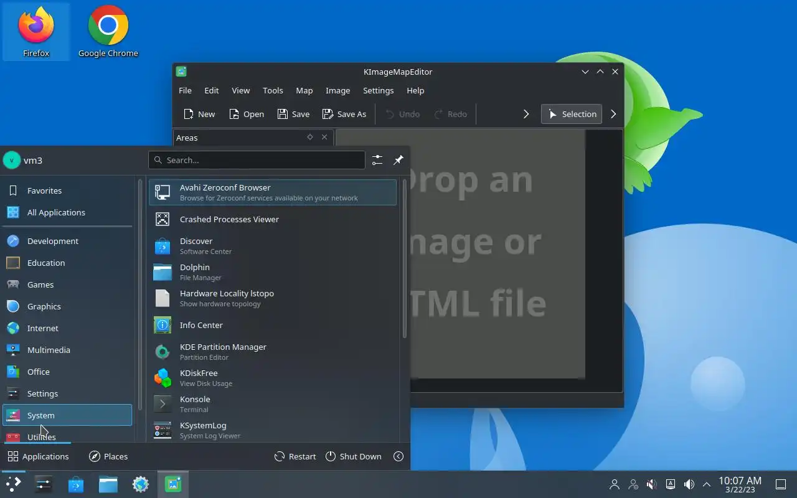Click the Undo toolbar button
Viewport: 797px width, 498px height.
(402, 114)
